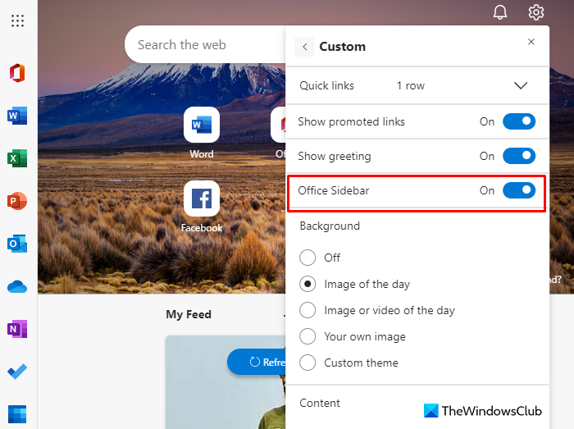This screenshot has height=429, width=574.
Task: Turn off Show greeting toggle
Action: point(519,156)
